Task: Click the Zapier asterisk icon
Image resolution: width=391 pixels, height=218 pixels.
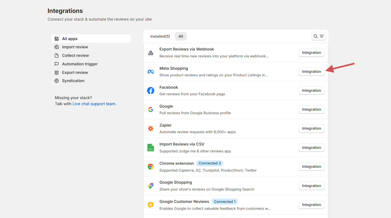Action: coord(150,128)
